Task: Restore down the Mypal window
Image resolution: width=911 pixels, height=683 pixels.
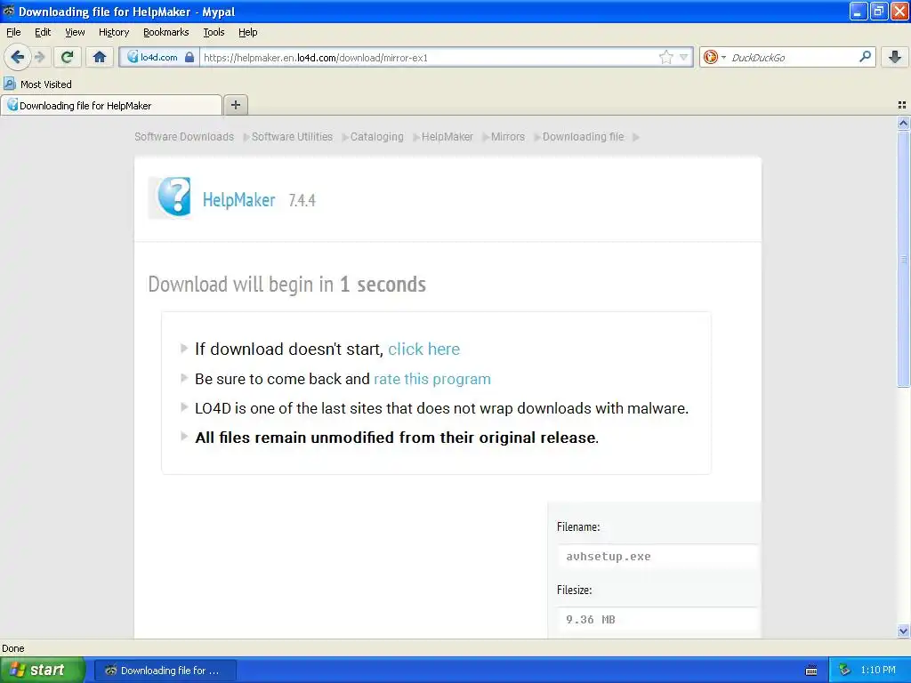Action: click(879, 11)
